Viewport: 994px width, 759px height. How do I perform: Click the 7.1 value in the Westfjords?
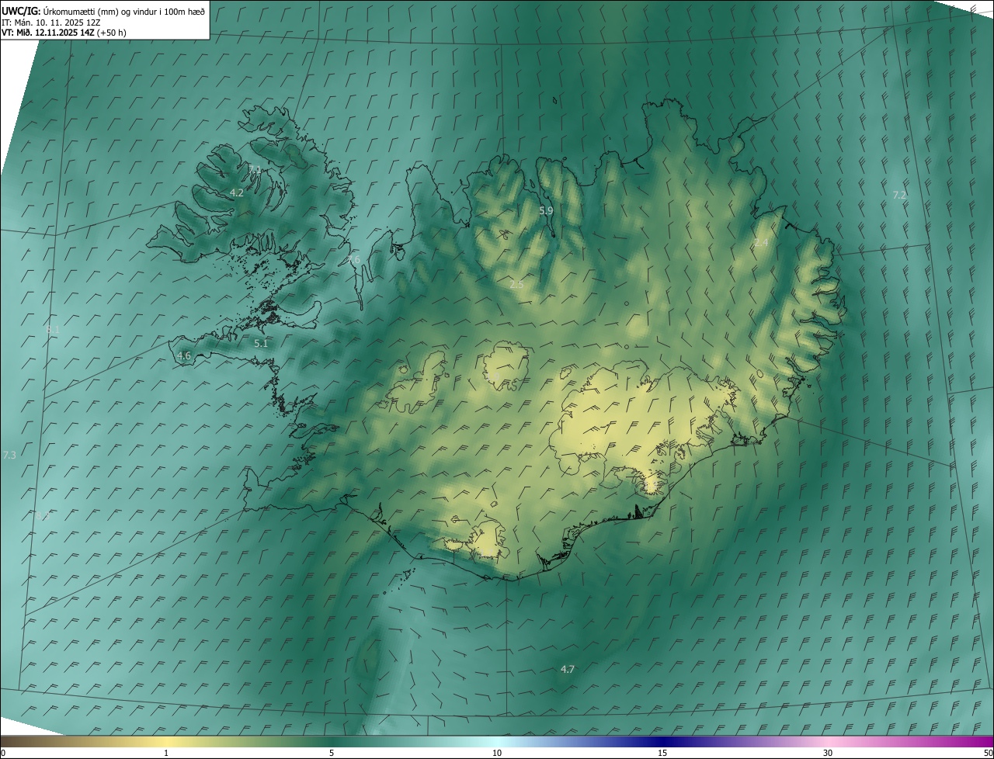point(255,169)
